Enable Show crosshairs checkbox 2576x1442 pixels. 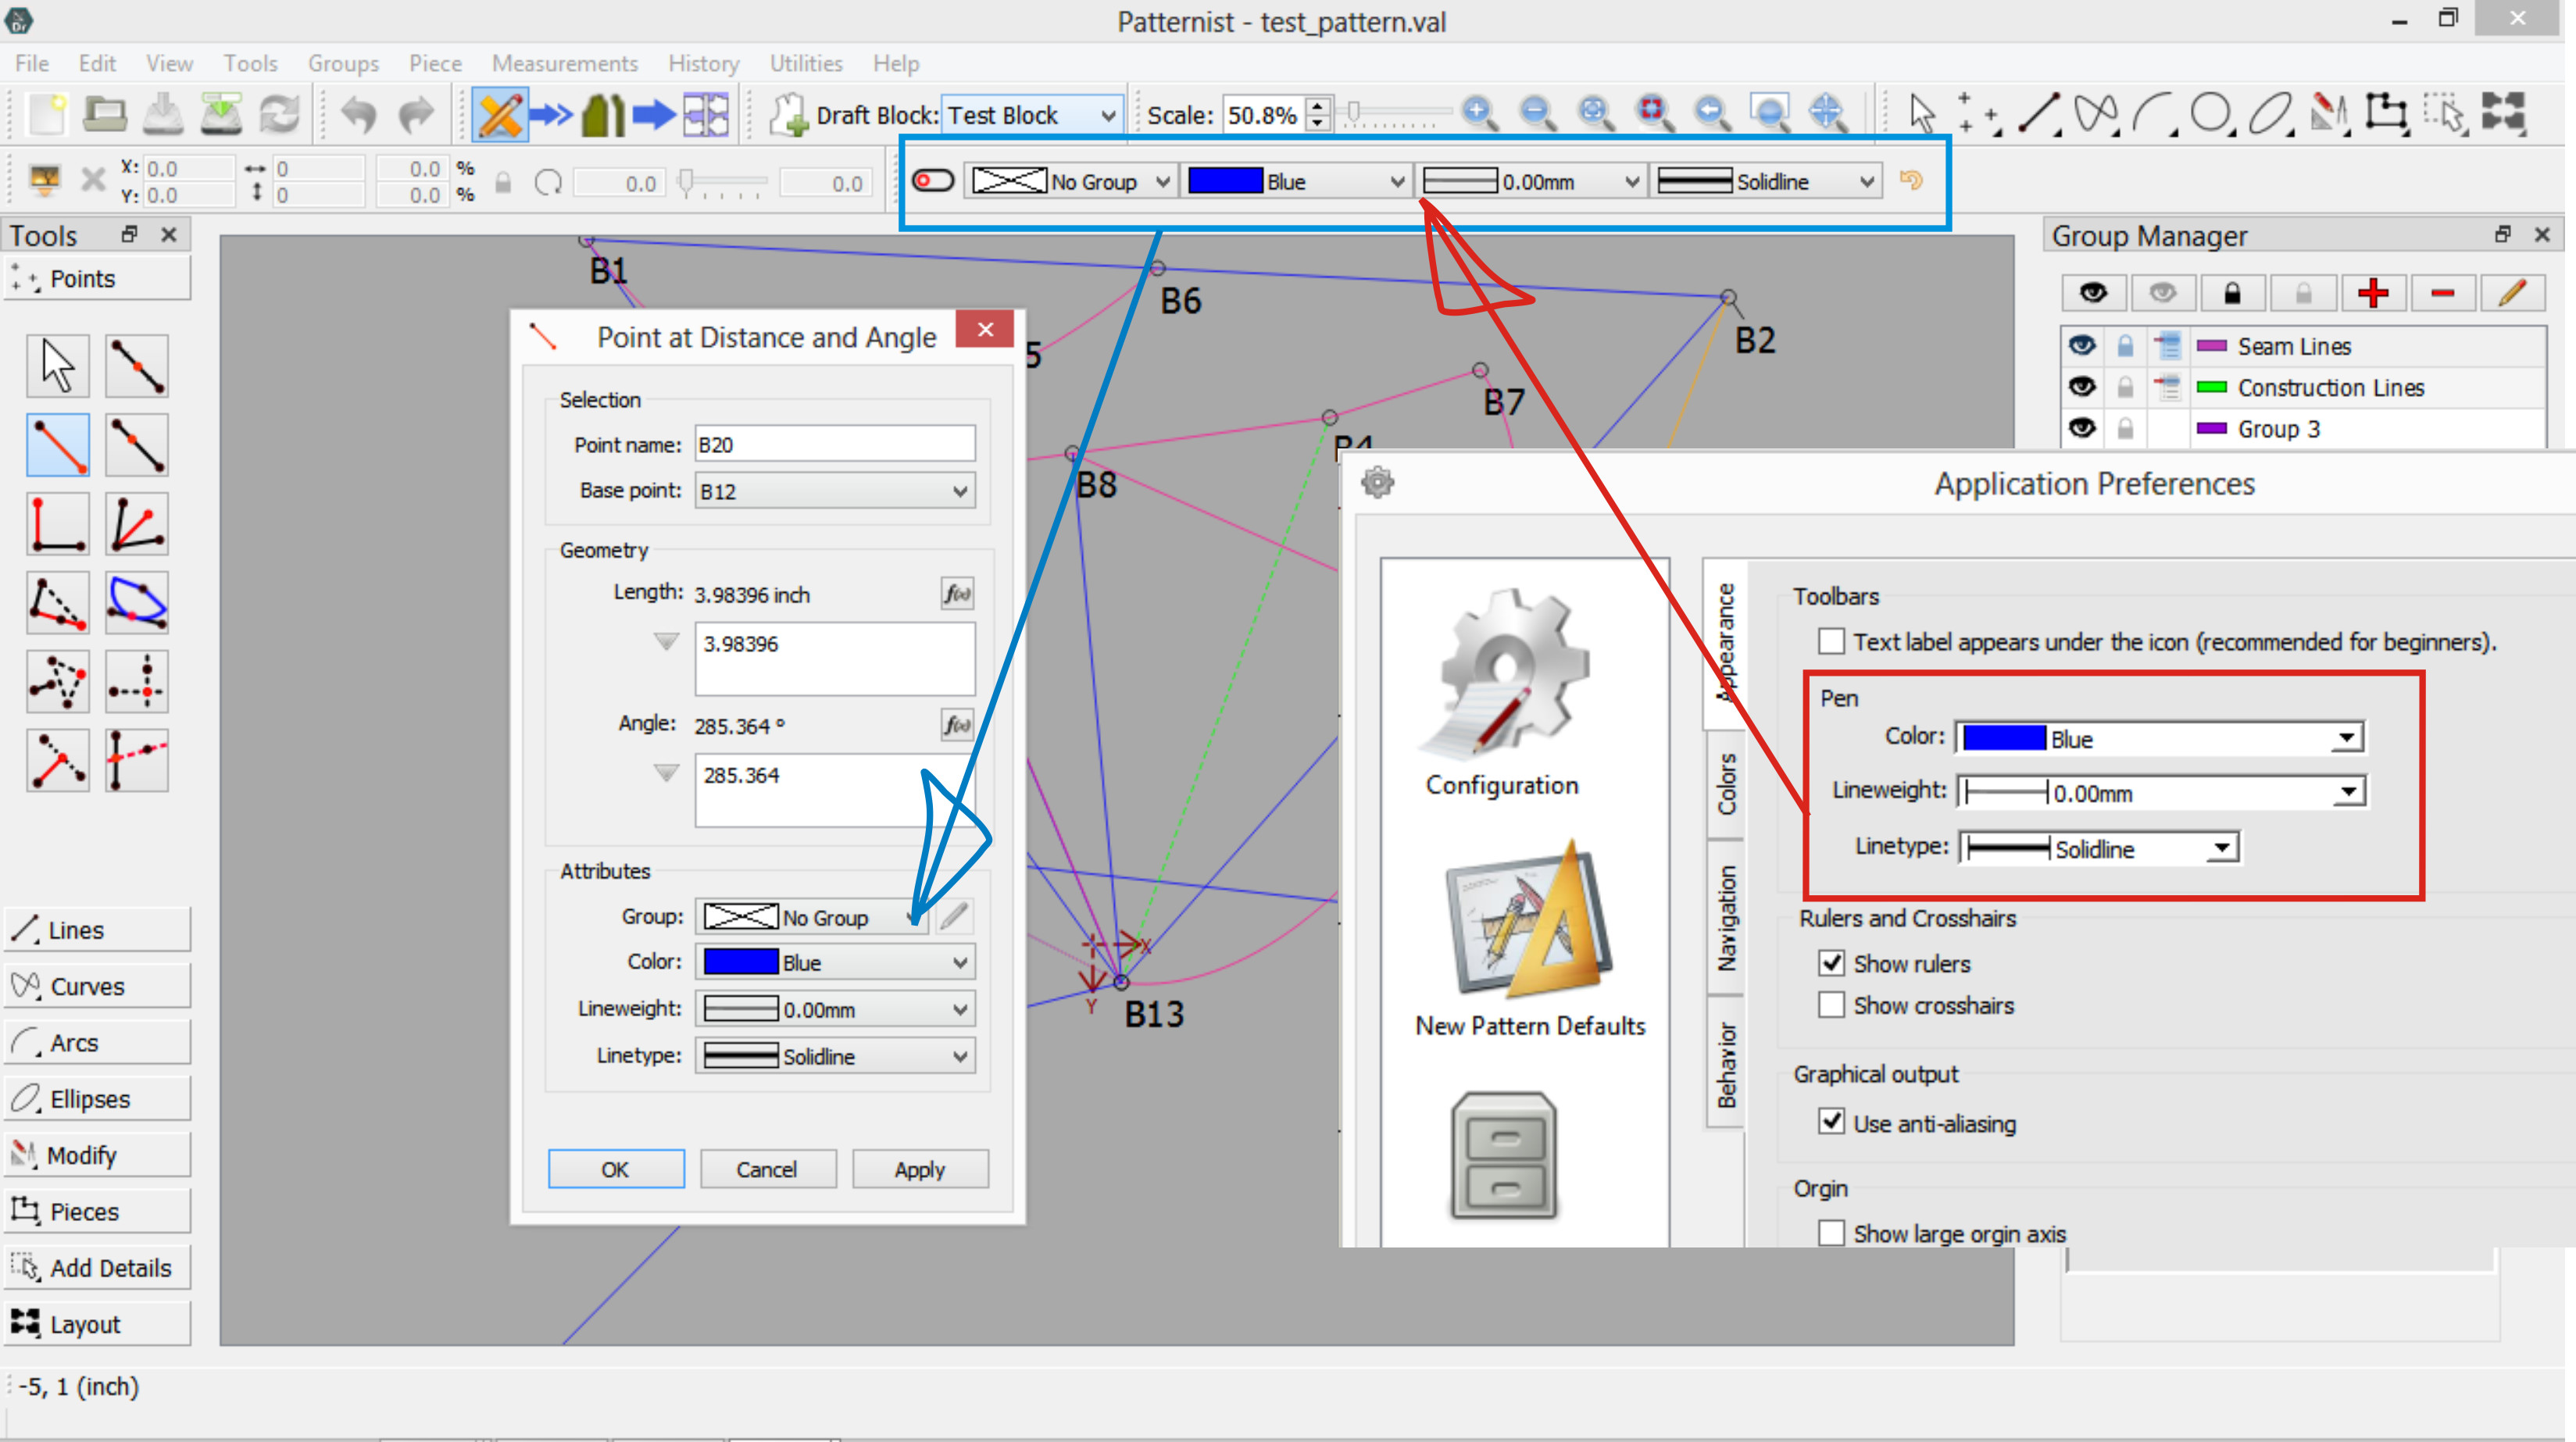pos(1831,1005)
